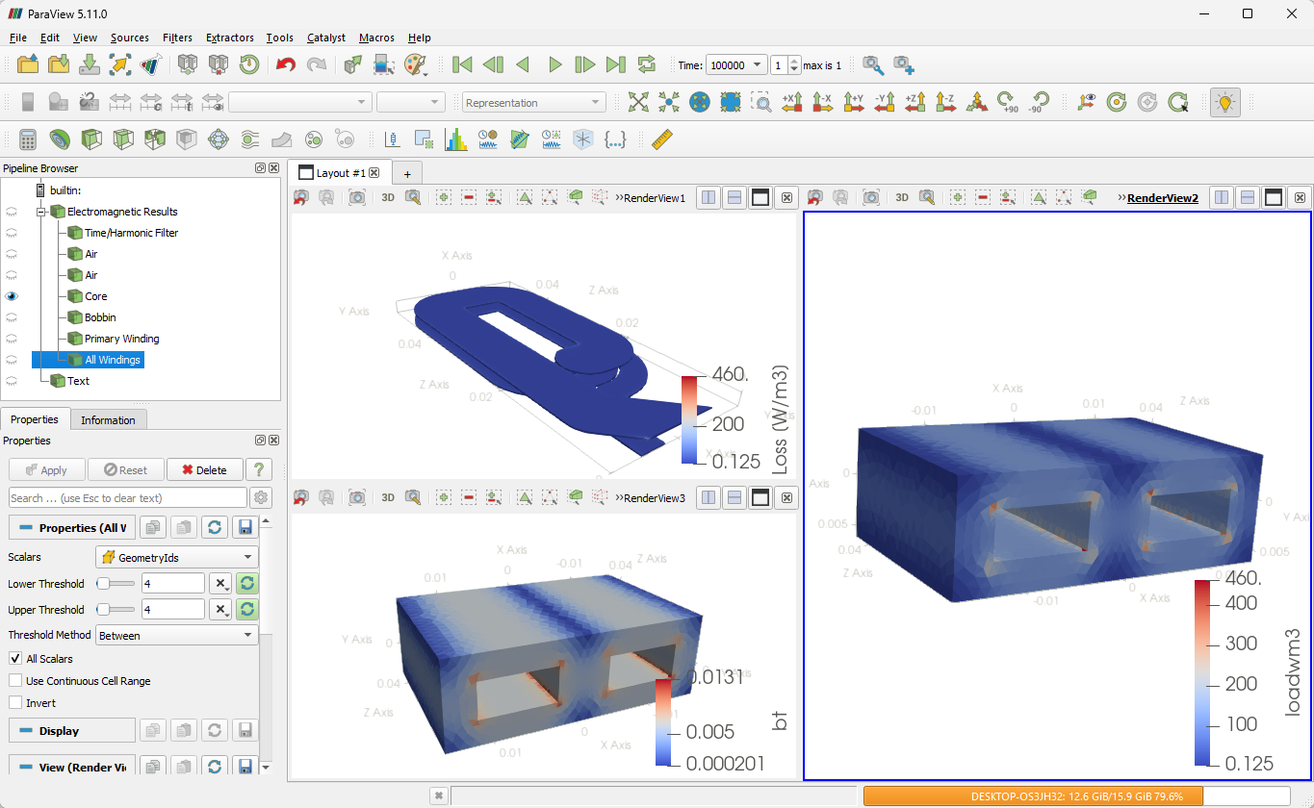Apply the Clip filter icon
The image size is (1314, 808).
[x=91, y=139]
